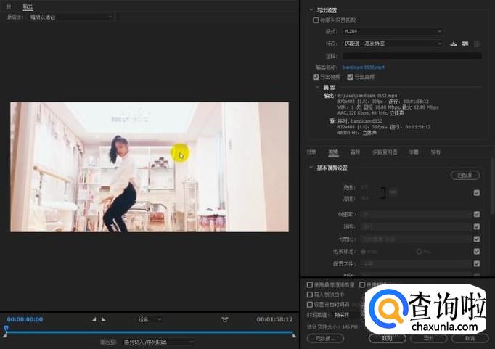The height and width of the screenshot is (349, 495).
Task: Switch to the 输出 tab at top left
Action: point(28,5)
